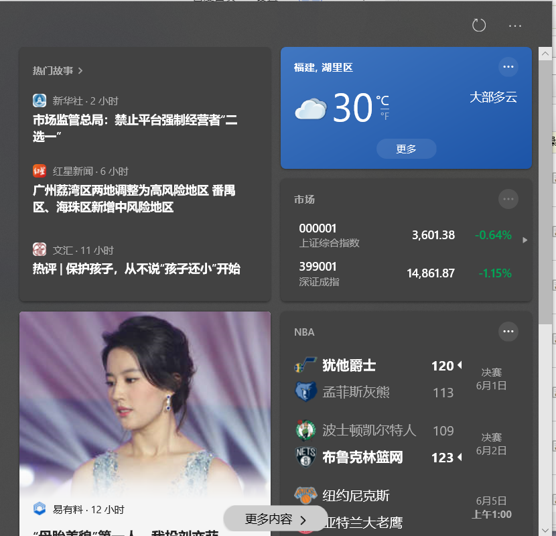Click the 更多 weather button
Screen dimensions: 556x536
click(x=406, y=149)
